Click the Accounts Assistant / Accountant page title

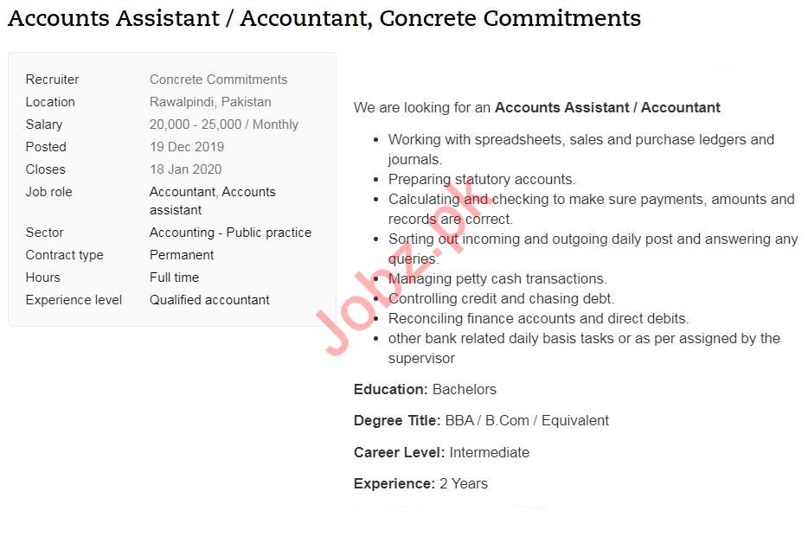click(324, 18)
